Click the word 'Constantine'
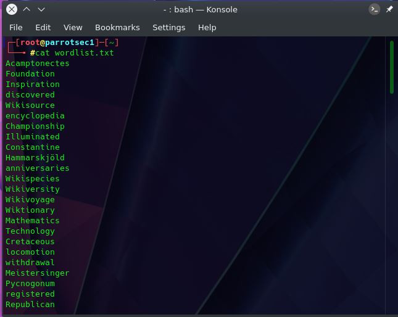Image resolution: width=398 pixels, height=317 pixels. pos(33,147)
